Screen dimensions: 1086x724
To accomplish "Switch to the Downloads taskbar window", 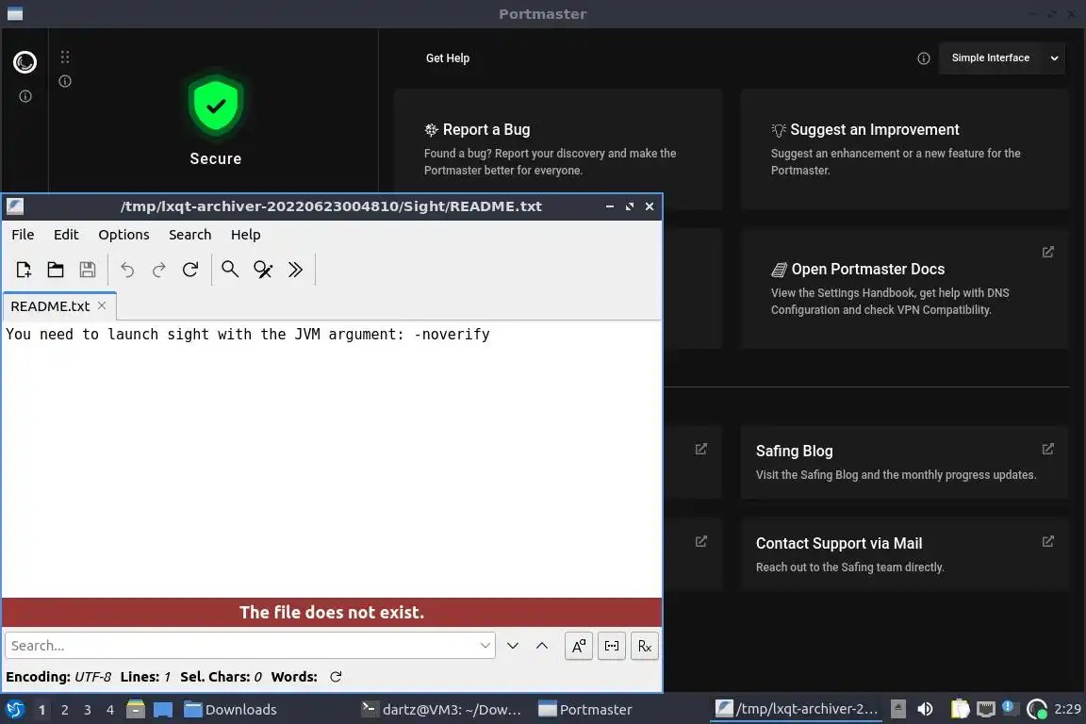I will click(x=231, y=710).
